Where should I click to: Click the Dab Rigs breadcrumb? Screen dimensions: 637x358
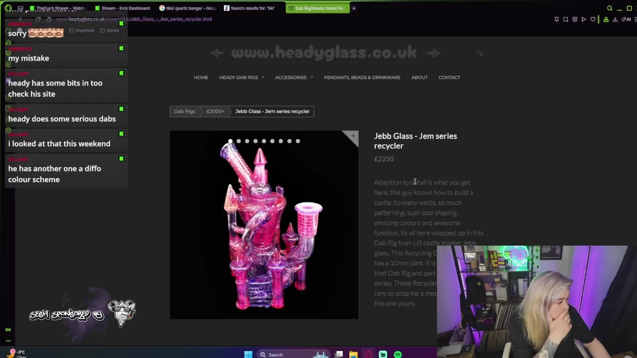[x=185, y=111]
